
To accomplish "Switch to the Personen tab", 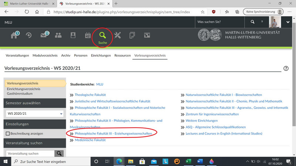I will pyautogui.click(x=81, y=55).
